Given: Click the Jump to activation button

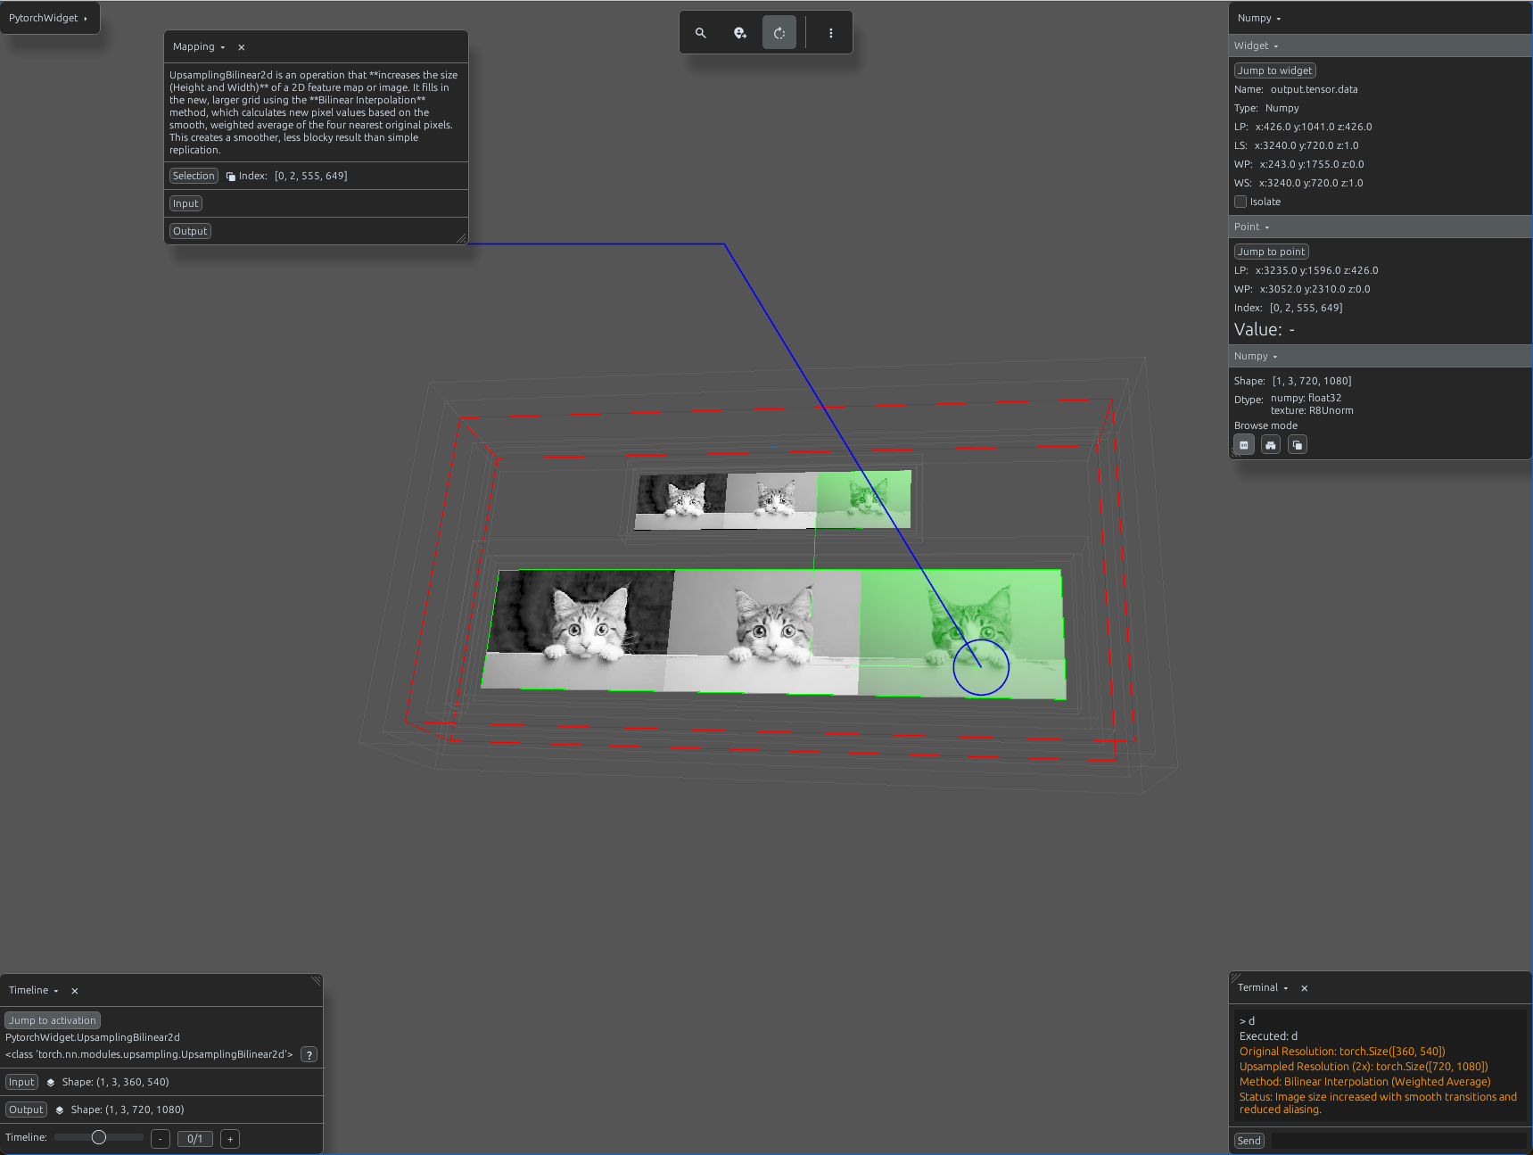Looking at the screenshot, I should 53,1020.
